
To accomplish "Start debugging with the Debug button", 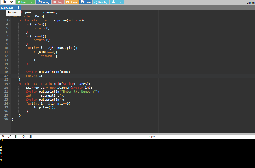I will click(43, 2).
